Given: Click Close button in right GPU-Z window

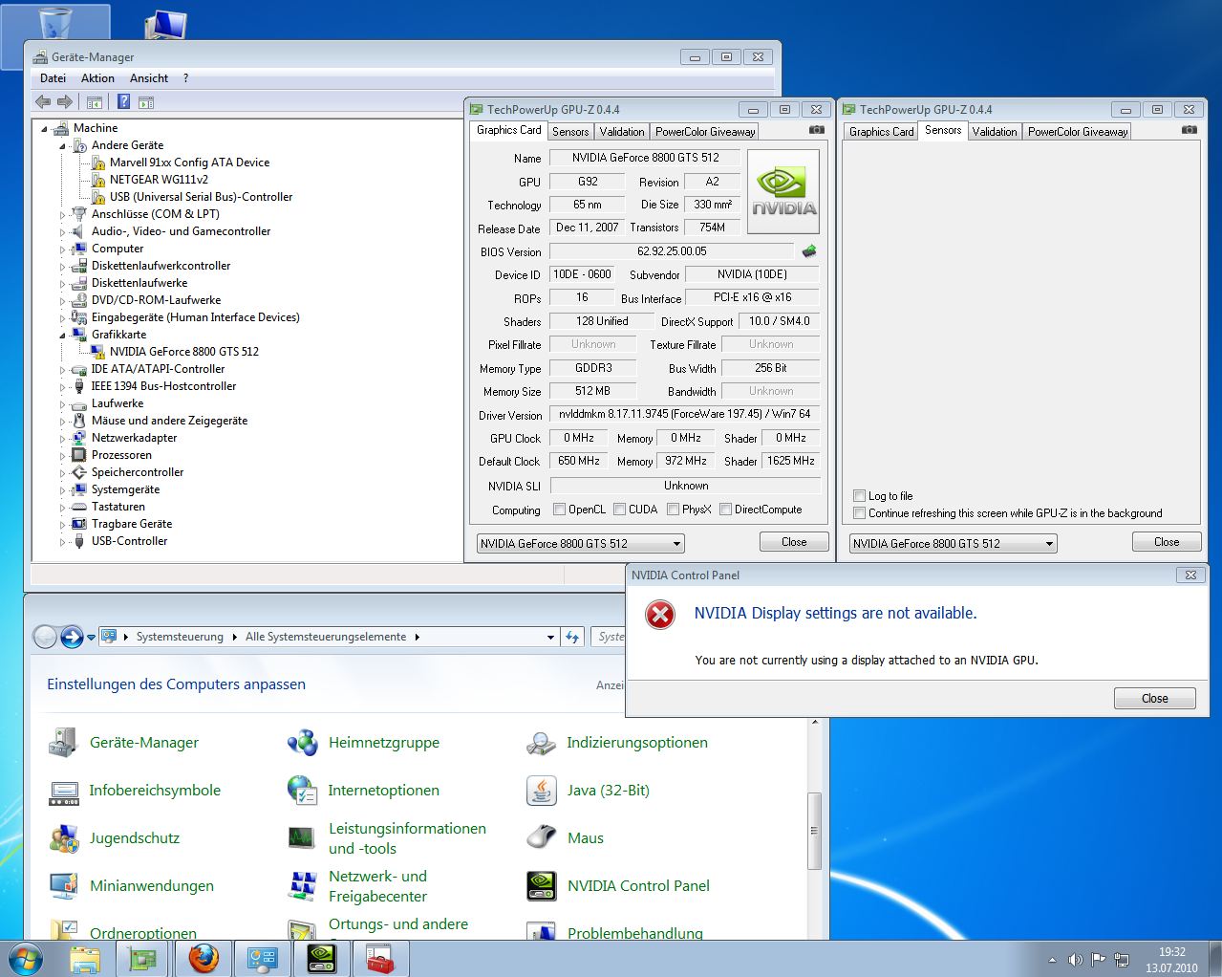Looking at the screenshot, I should tap(1167, 542).
